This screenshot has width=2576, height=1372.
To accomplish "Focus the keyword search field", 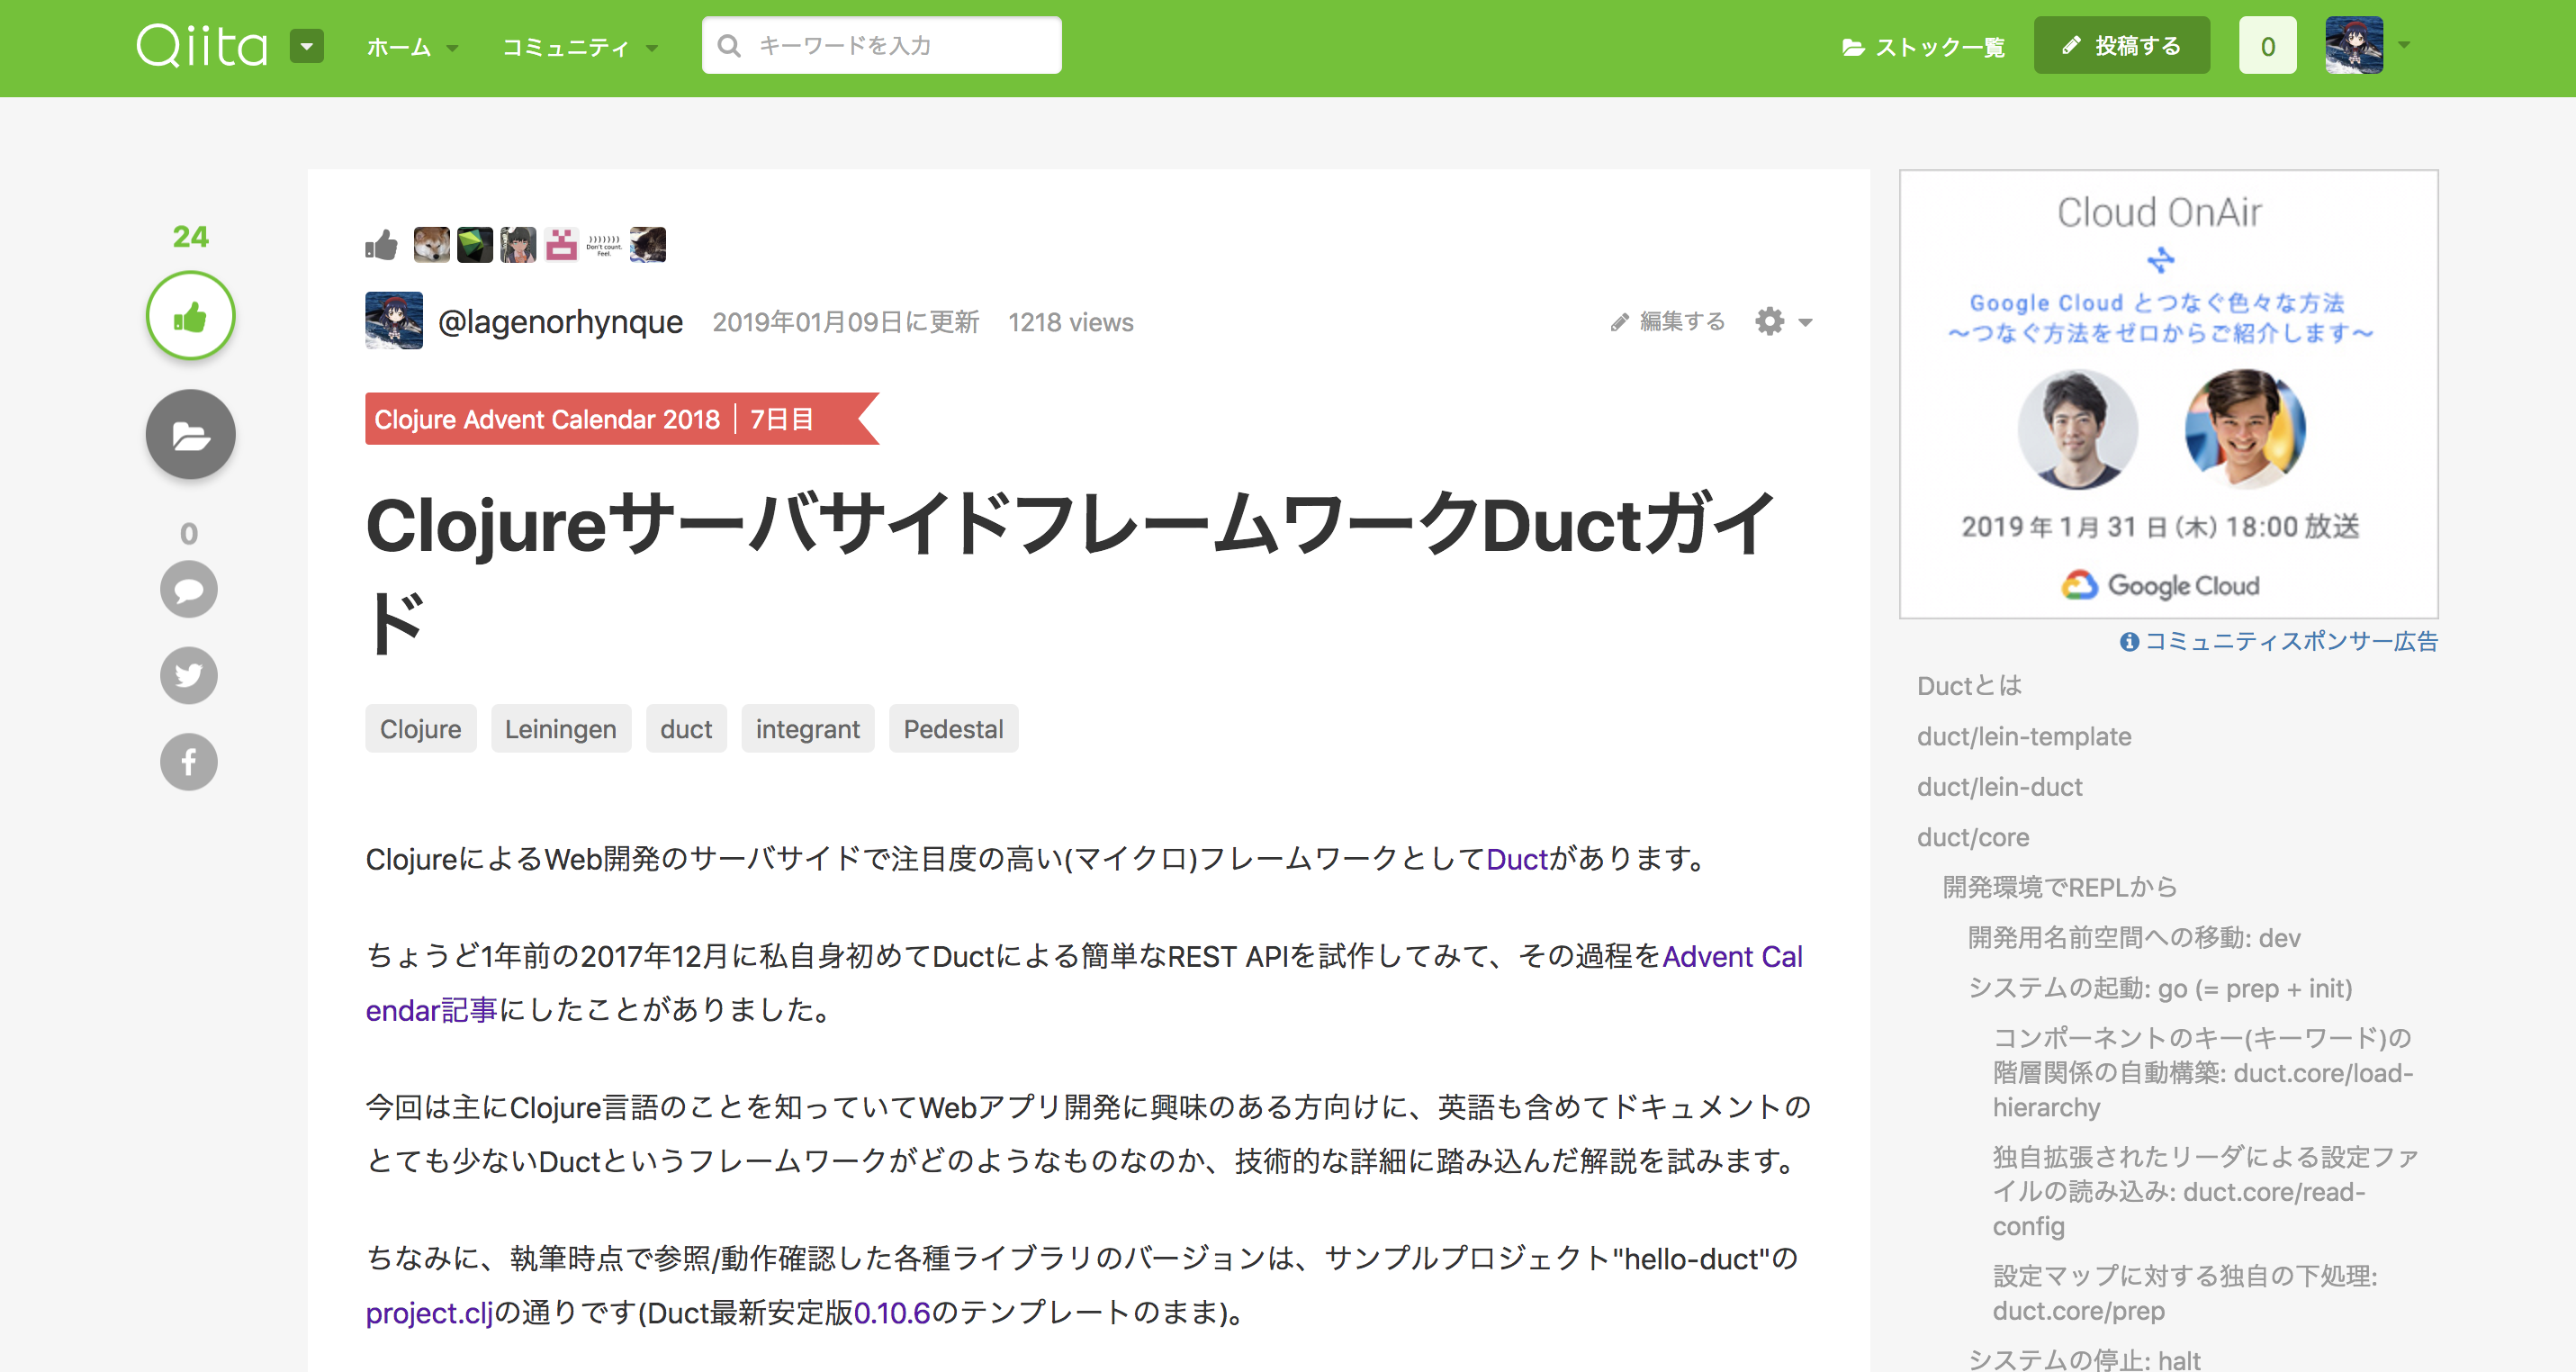I will 881,46.
